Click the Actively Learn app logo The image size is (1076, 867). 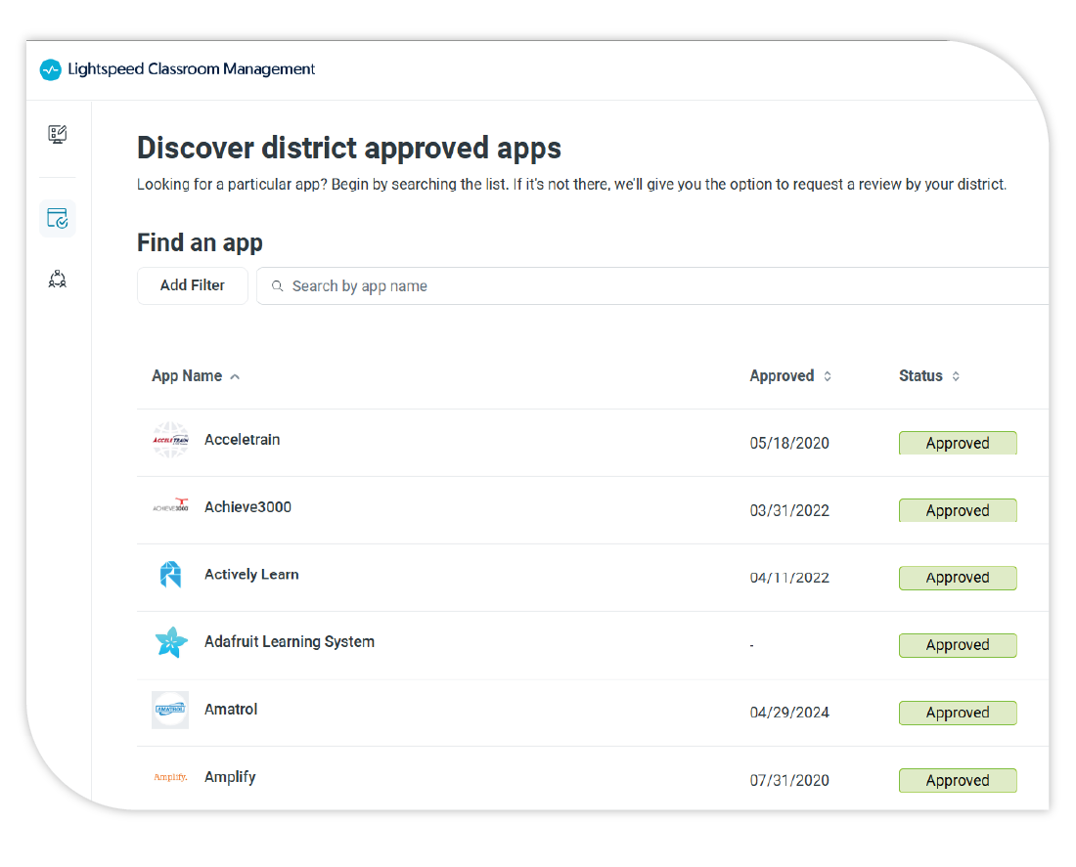170,574
